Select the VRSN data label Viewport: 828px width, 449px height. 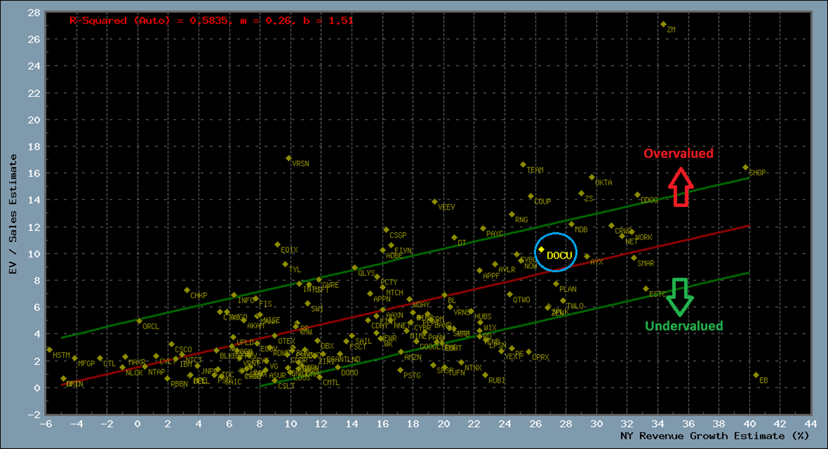[301, 163]
